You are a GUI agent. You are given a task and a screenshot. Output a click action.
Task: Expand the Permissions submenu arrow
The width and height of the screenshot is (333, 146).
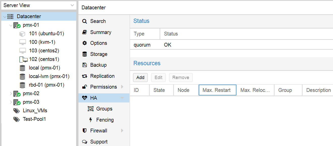(x=122, y=87)
